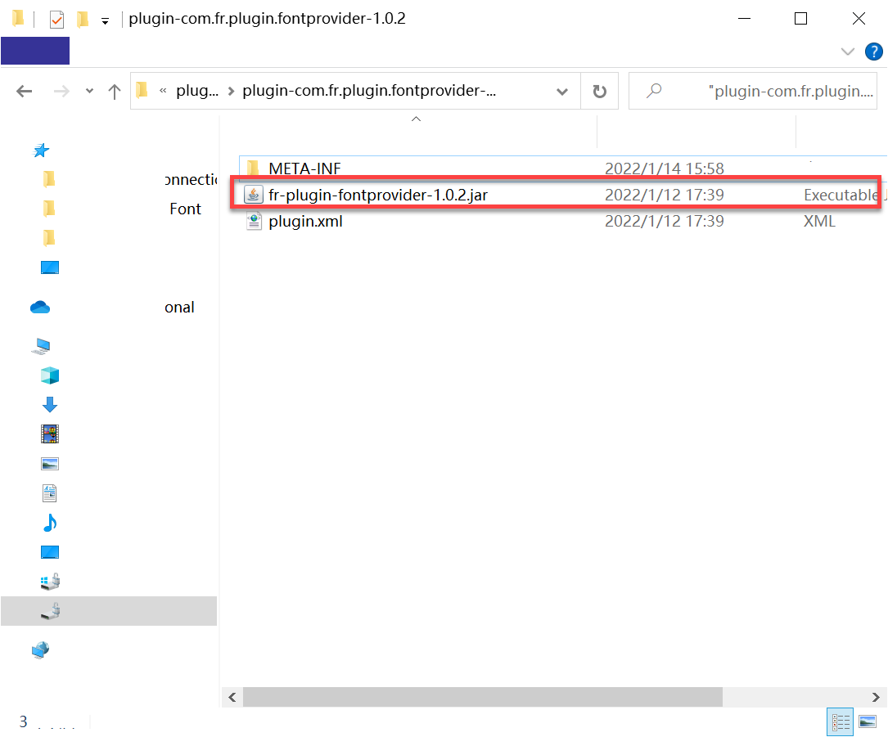888x737 pixels.
Task: Switch to Details view button
Action: pyautogui.click(x=841, y=721)
